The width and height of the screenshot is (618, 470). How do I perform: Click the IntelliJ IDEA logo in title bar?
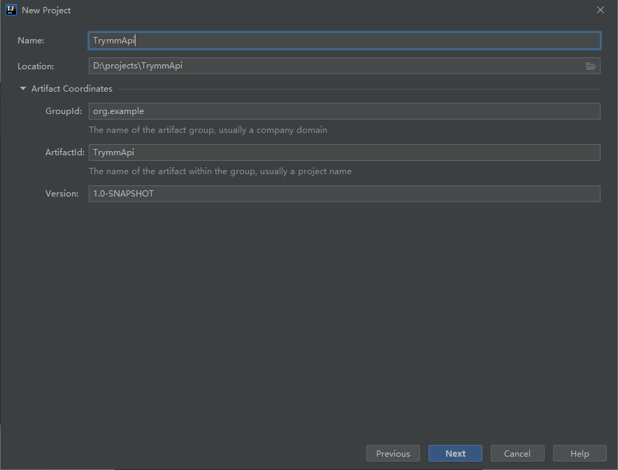(11, 10)
